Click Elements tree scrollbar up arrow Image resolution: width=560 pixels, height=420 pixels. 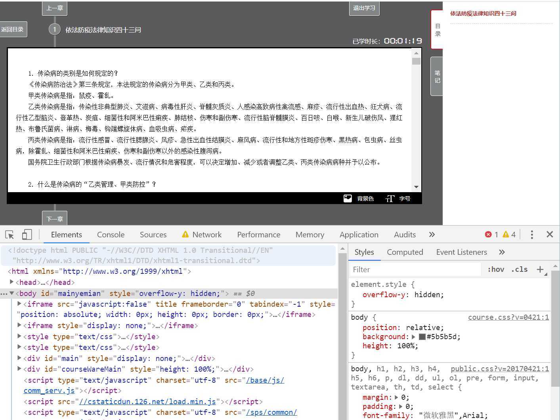[343, 249]
